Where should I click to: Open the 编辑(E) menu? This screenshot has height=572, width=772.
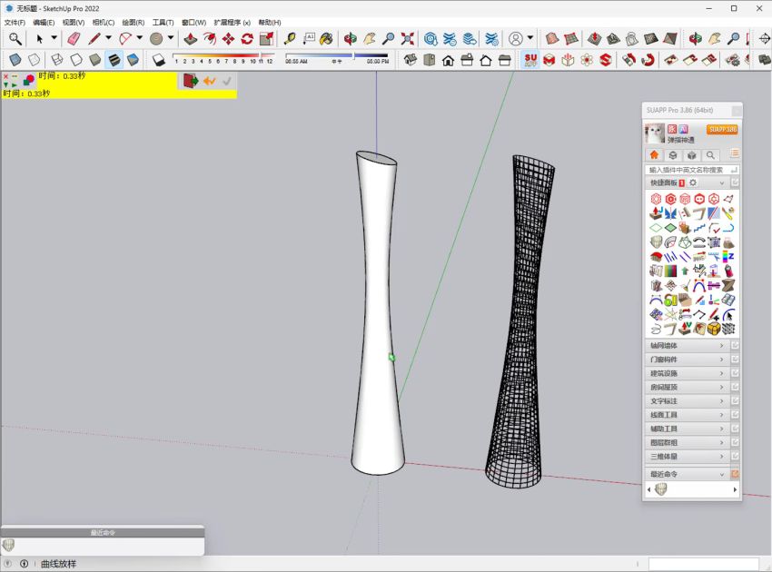(44, 22)
